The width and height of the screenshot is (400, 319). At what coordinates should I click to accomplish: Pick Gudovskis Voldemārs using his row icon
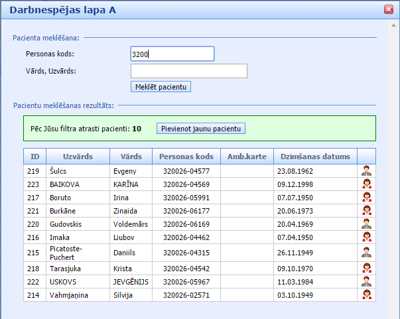click(366, 224)
